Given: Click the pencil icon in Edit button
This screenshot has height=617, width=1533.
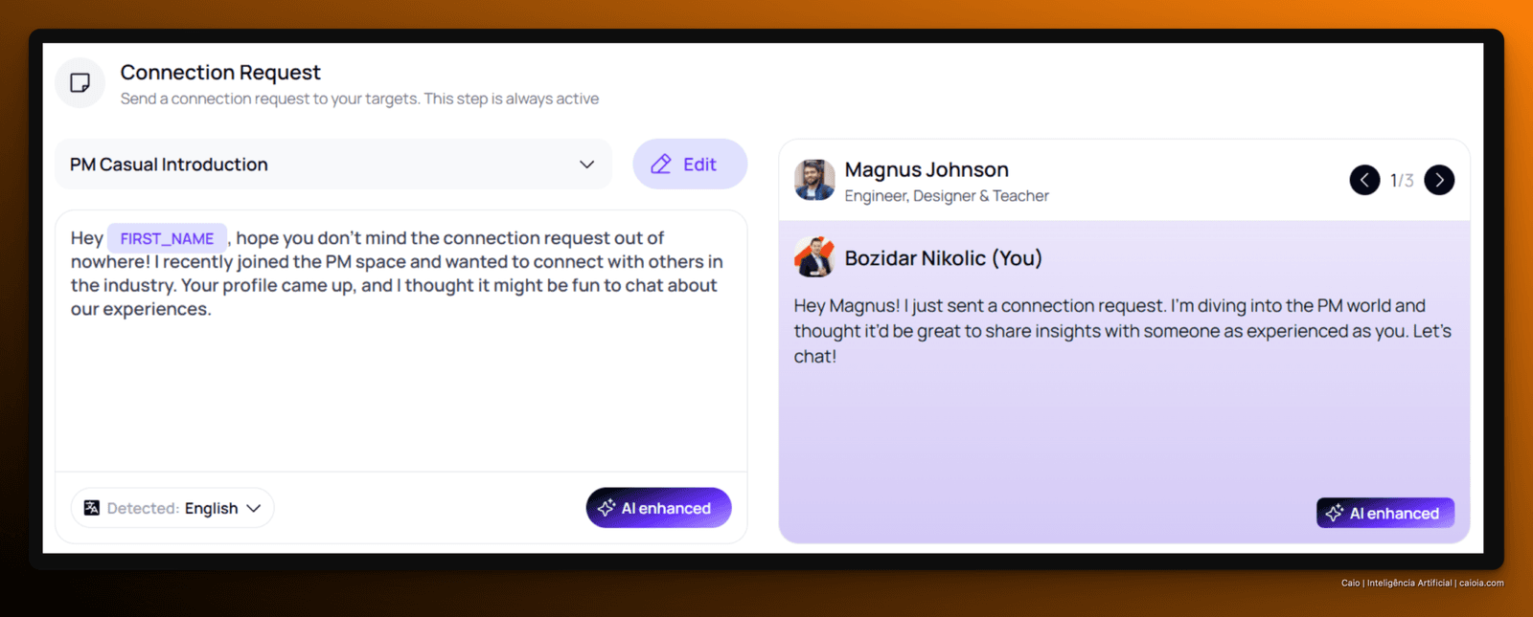Looking at the screenshot, I should coord(661,165).
